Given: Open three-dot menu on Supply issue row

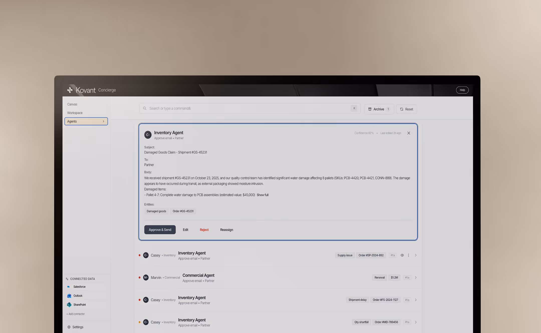Looking at the screenshot, I should pyautogui.click(x=409, y=255).
